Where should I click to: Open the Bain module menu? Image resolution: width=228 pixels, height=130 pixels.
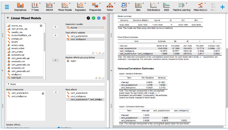click(138, 7)
